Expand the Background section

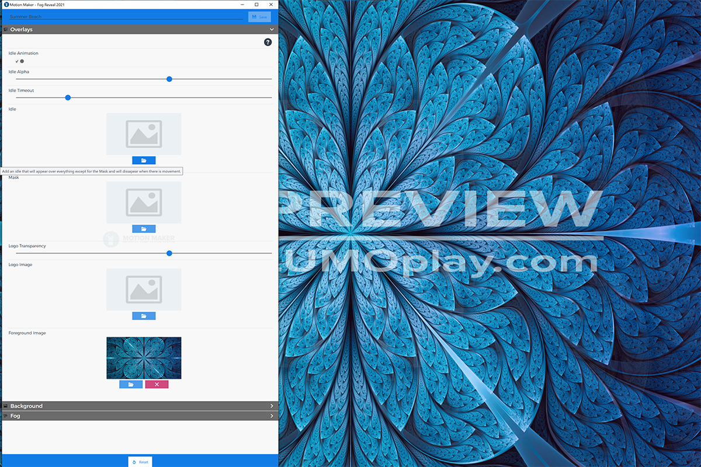click(139, 406)
